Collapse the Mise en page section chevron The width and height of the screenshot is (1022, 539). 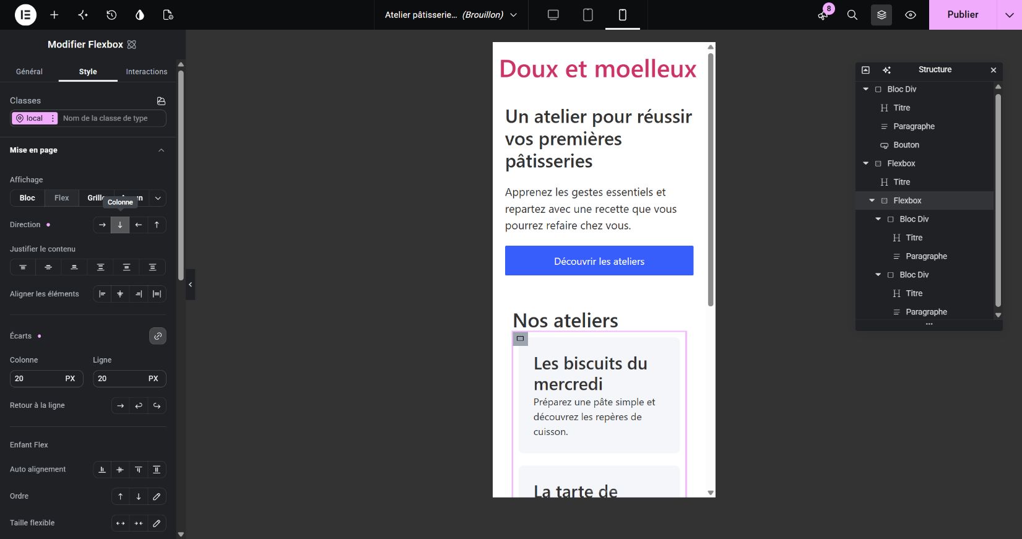pyautogui.click(x=162, y=150)
